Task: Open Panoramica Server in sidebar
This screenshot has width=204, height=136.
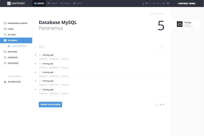Action: tap(16, 23)
